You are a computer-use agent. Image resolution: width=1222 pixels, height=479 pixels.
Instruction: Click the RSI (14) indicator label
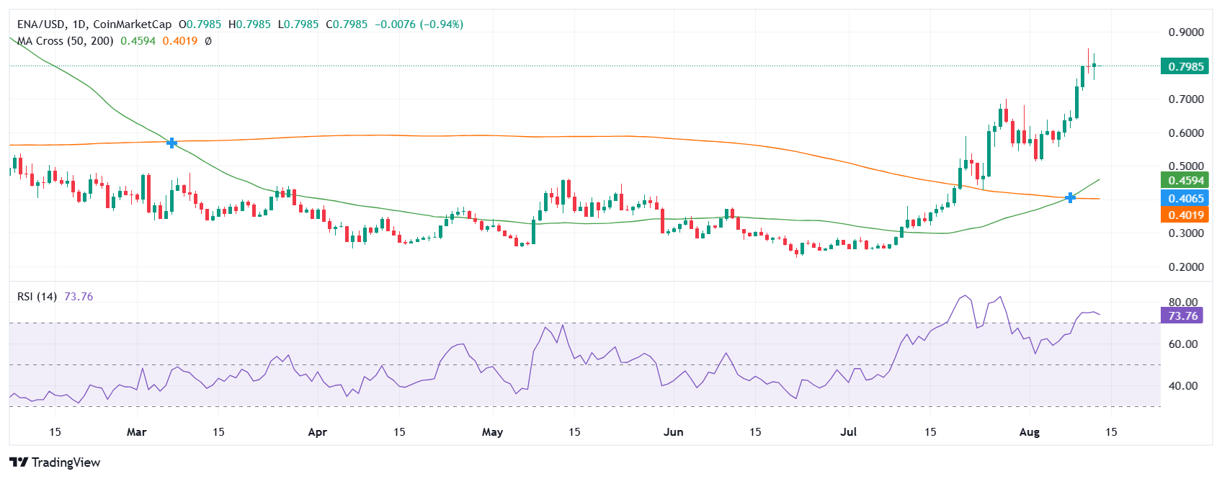37,297
